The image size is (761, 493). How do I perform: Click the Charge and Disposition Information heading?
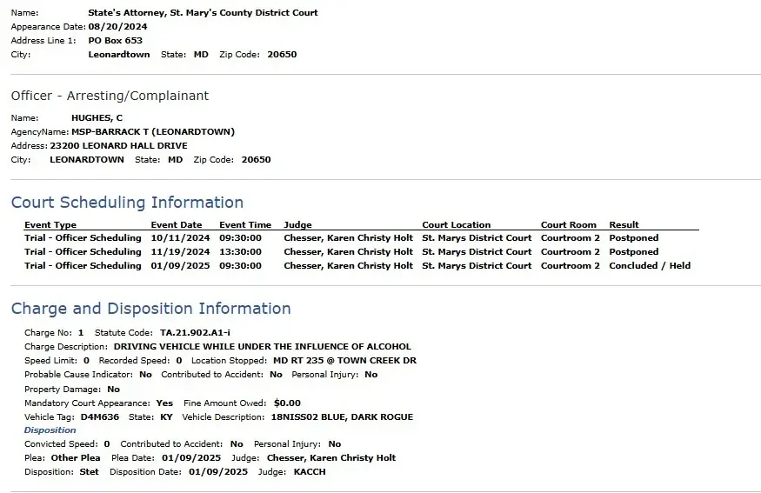tap(151, 309)
